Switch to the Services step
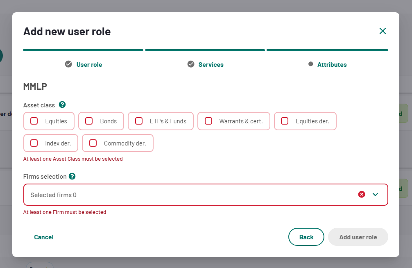 click(x=211, y=65)
